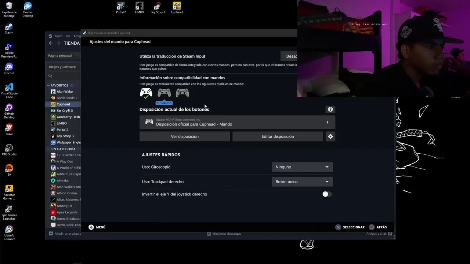Screen dimensions: 470x264
Task: Click the Xbox controller compatibility icon
Action: click(146, 93)
